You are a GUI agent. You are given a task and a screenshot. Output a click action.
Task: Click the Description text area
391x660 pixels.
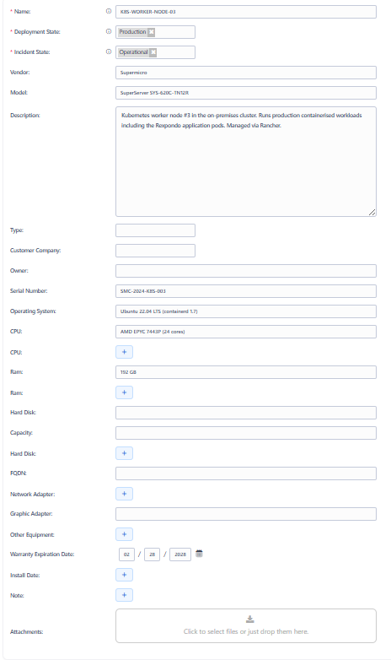pyautogui.click(x=246, y=162)
